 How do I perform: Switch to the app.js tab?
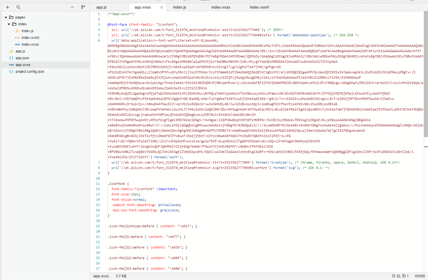pos(101,7)
